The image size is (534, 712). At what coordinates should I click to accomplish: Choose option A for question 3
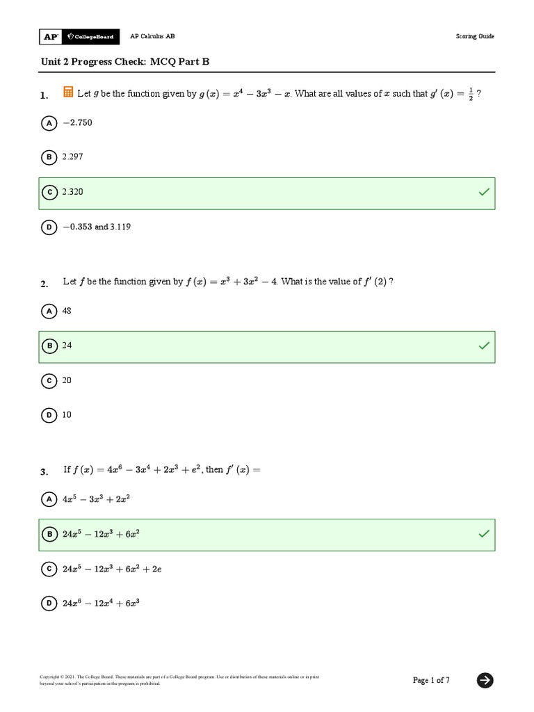pyautogui.click(x=49, y=499)
